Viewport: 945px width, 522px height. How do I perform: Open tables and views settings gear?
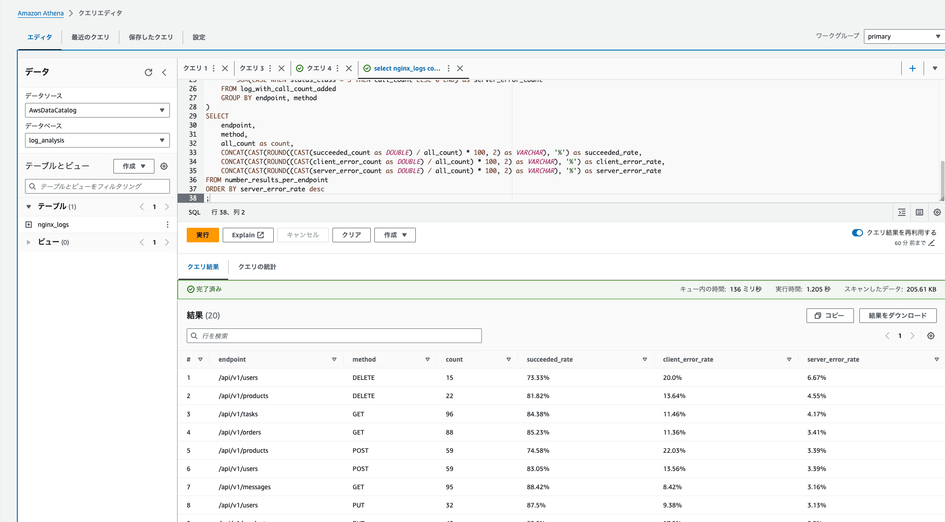(x=164, y=166)
